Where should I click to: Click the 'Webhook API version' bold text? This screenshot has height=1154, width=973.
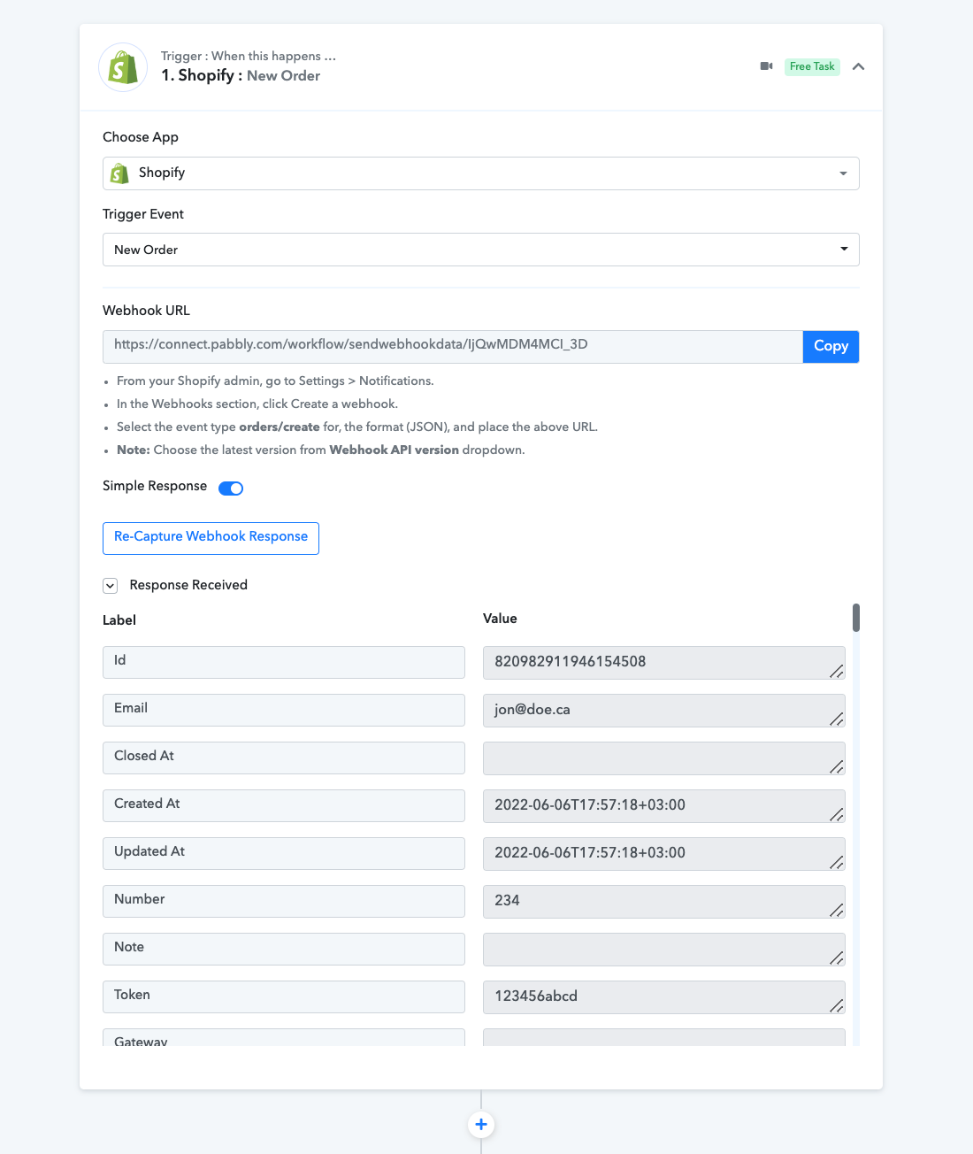pyautogui.click(x=395, y=450)
